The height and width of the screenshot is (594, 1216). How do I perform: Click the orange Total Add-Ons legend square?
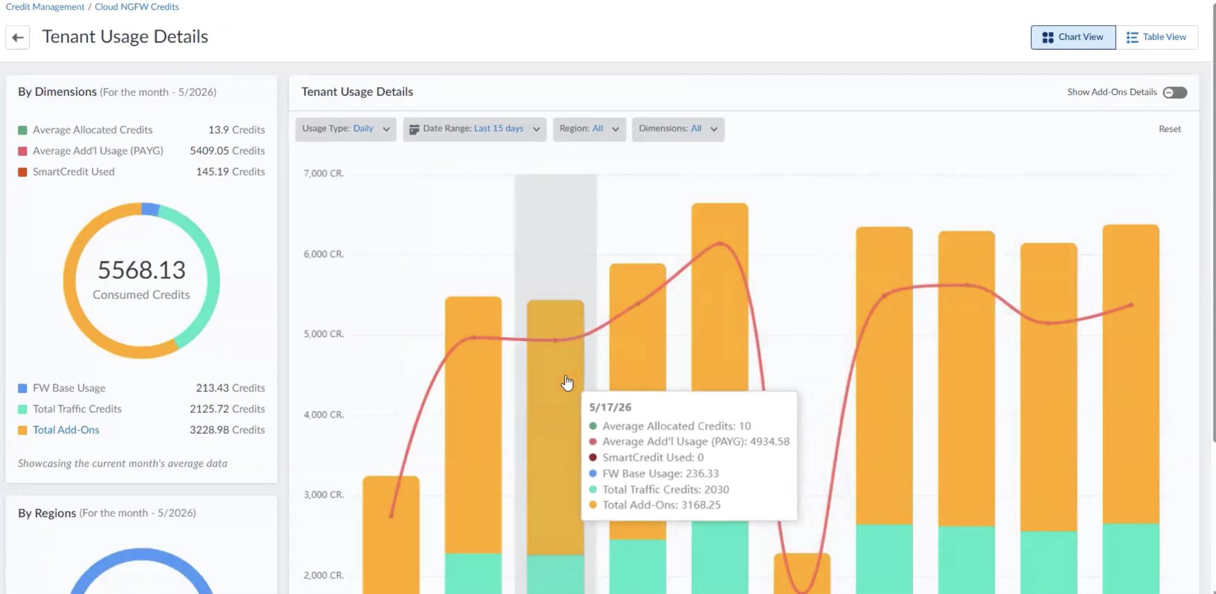(23, 430)
